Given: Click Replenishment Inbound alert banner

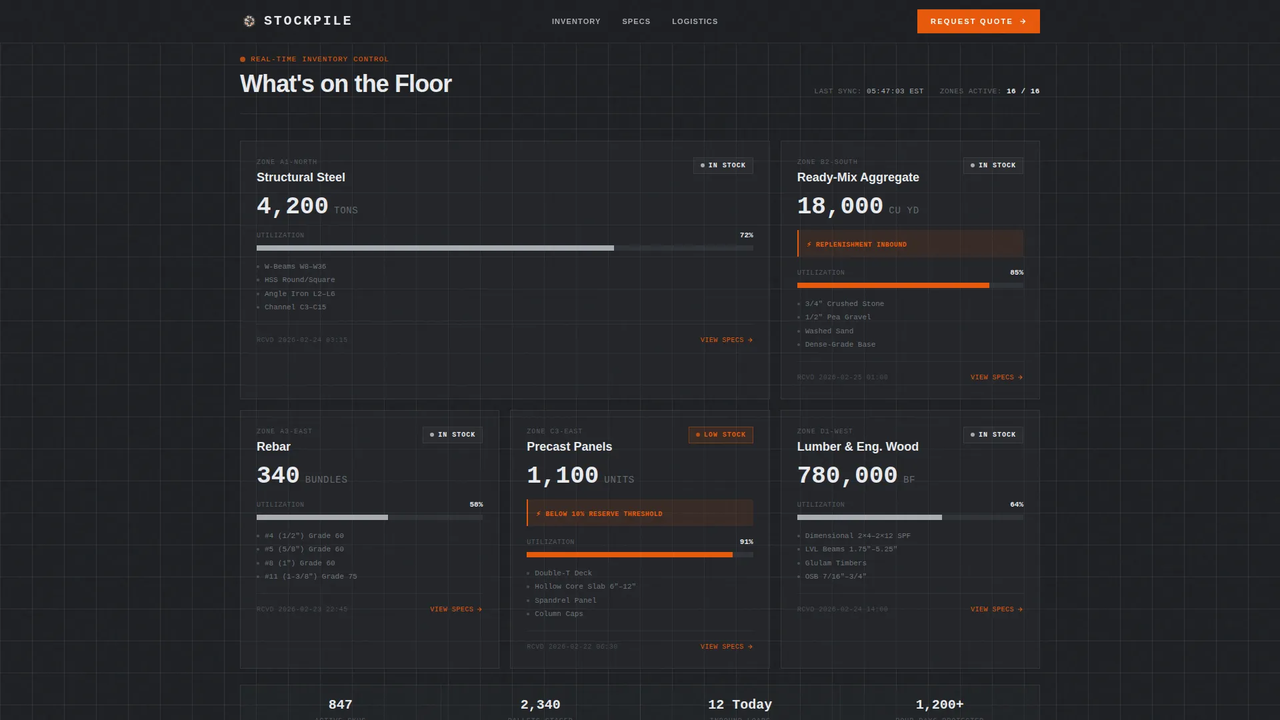Looking at the screenshot, I should point(910,244).
